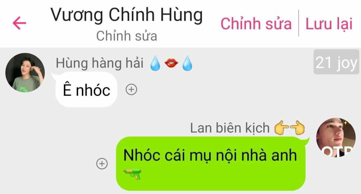Viewport: 361px width, 194px height.
Task: Click the first water droplet emoji
Action: point(155,63)
